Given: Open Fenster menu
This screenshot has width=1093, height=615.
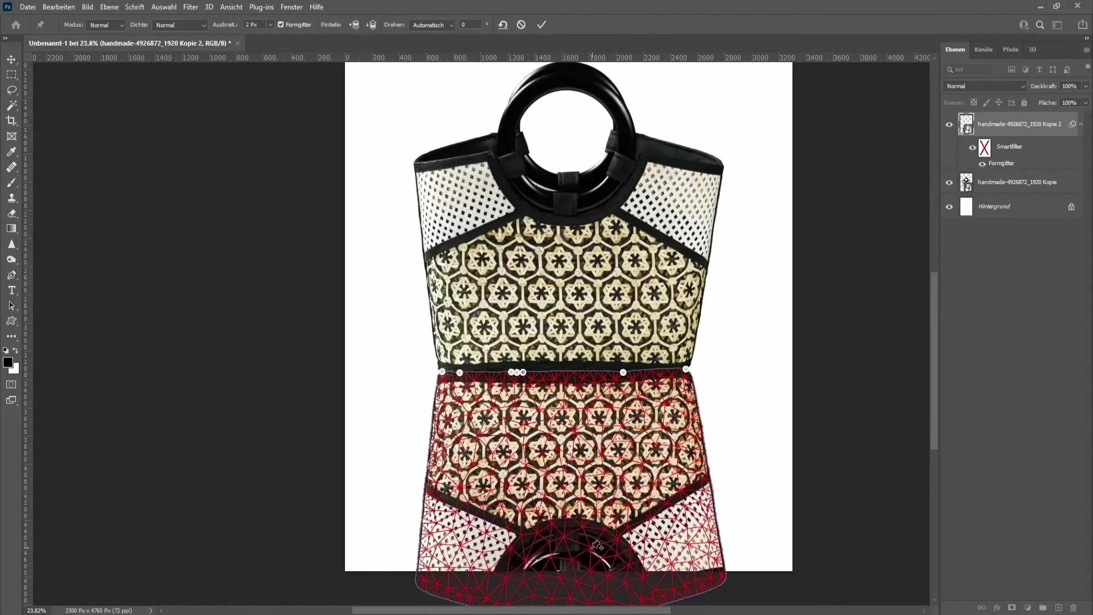Looking at the screenshot, I should pyautogui.click(x=292, y=7).
